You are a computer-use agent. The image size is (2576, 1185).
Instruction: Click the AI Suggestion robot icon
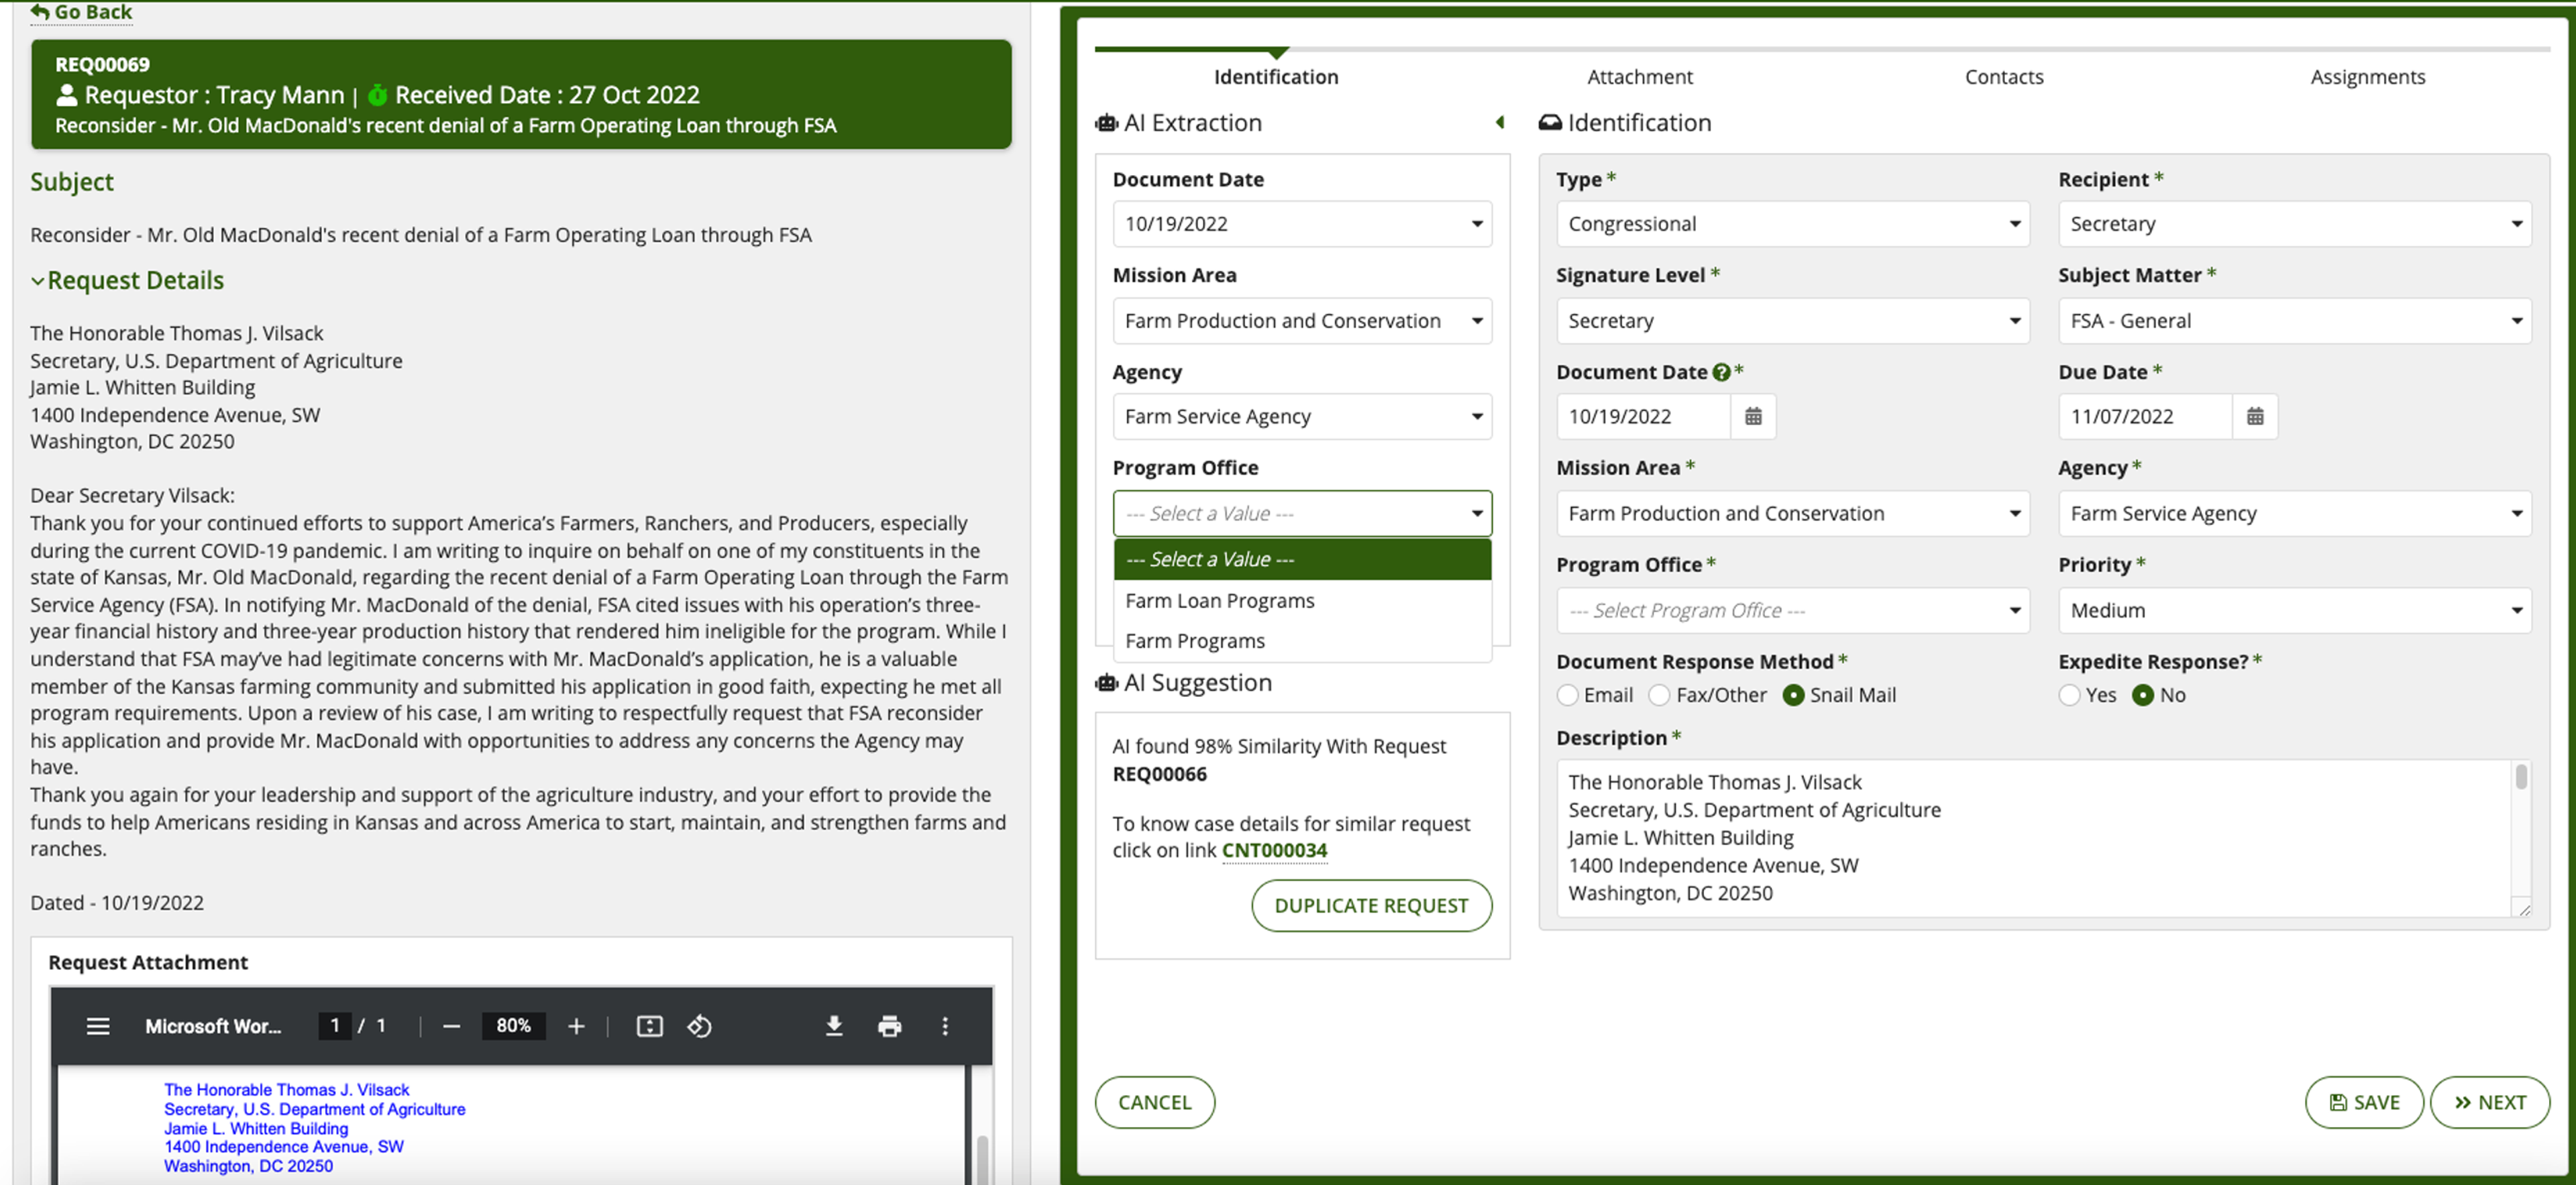[1106, 683]
